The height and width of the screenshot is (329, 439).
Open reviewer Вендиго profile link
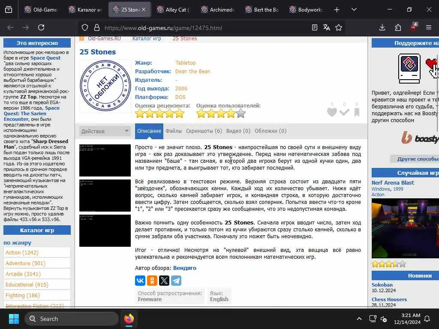184,268
